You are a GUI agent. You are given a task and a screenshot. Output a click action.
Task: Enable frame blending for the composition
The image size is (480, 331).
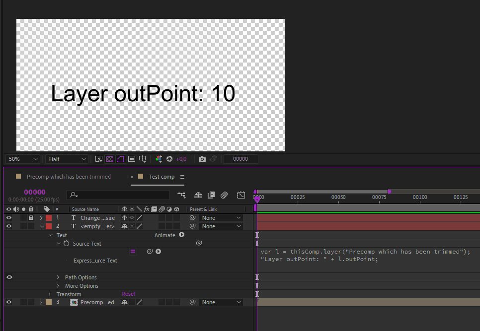[211, 195]
